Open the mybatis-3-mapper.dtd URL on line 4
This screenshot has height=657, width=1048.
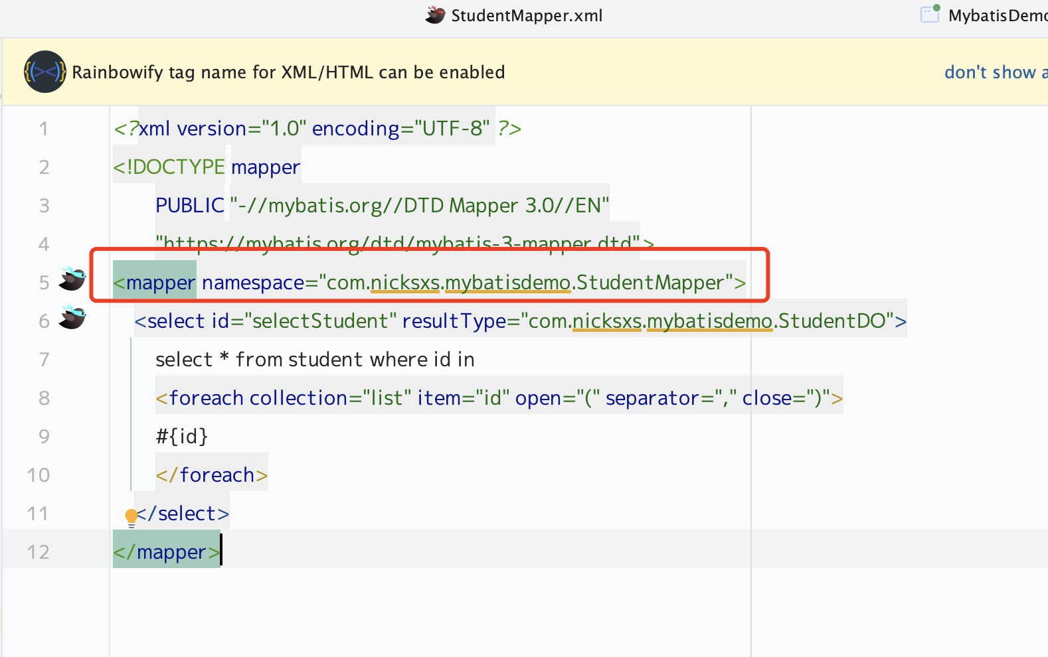398,244
